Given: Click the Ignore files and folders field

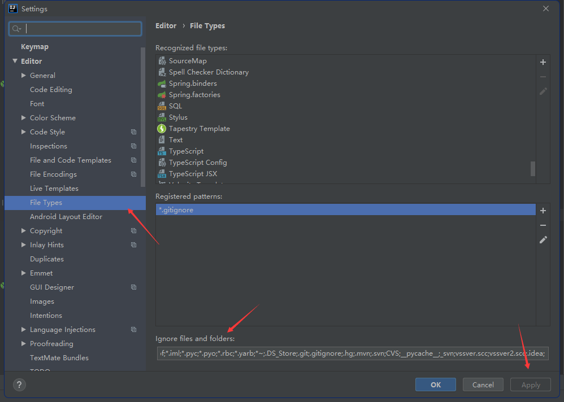Looking at the screenshot, I should pyautogui.click(x=353, y=353).
